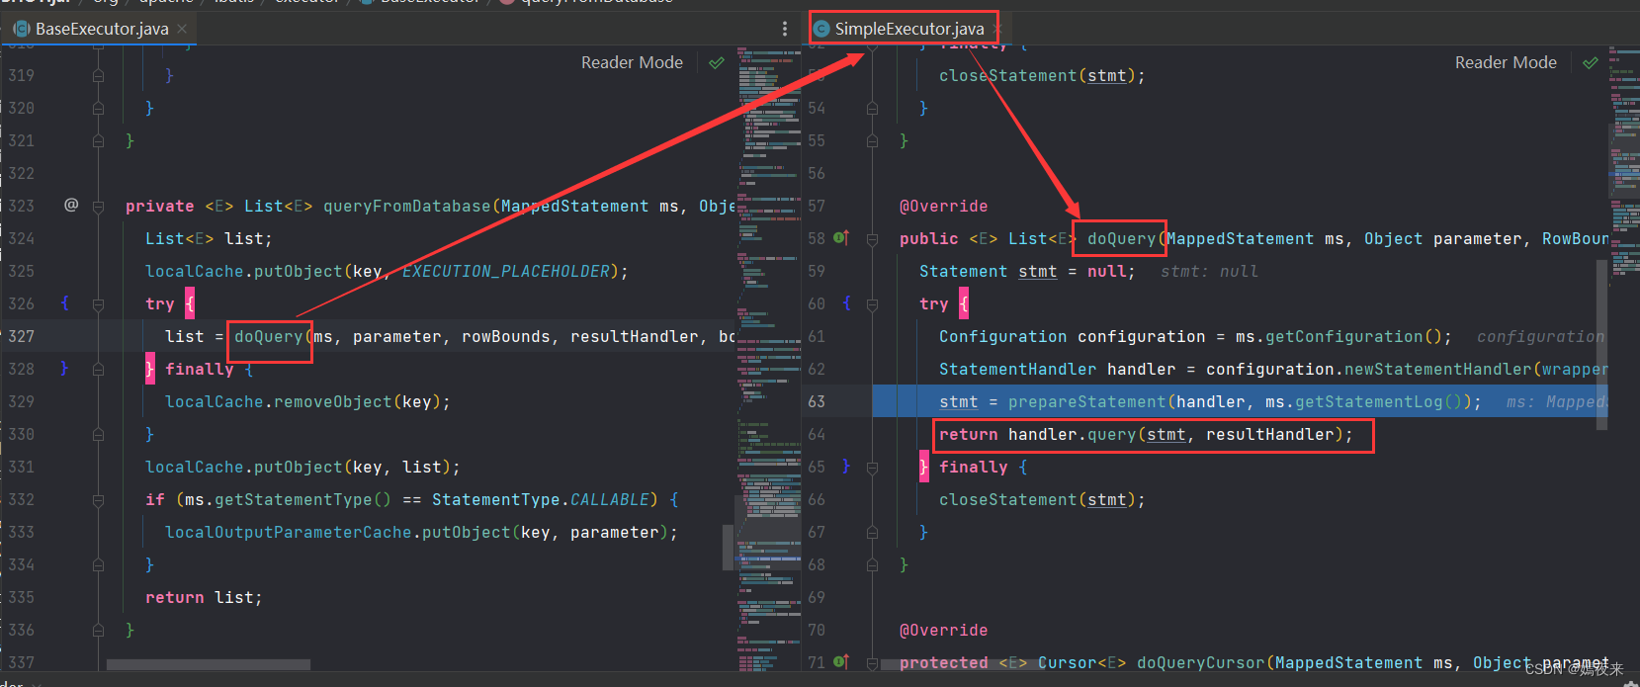Click getConfiguration call on line 61
Image resolution: width=1640 pixels, height=687 pixels.
tap(1343, 336)
